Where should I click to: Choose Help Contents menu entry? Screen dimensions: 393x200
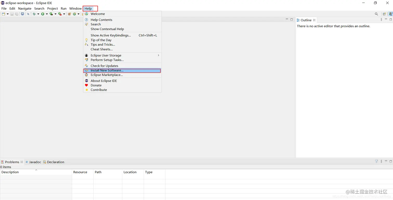point(122,20)
